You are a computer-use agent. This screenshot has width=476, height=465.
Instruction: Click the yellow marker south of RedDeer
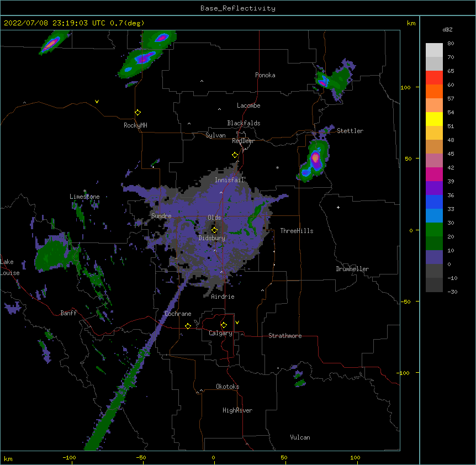click(235, 155)
